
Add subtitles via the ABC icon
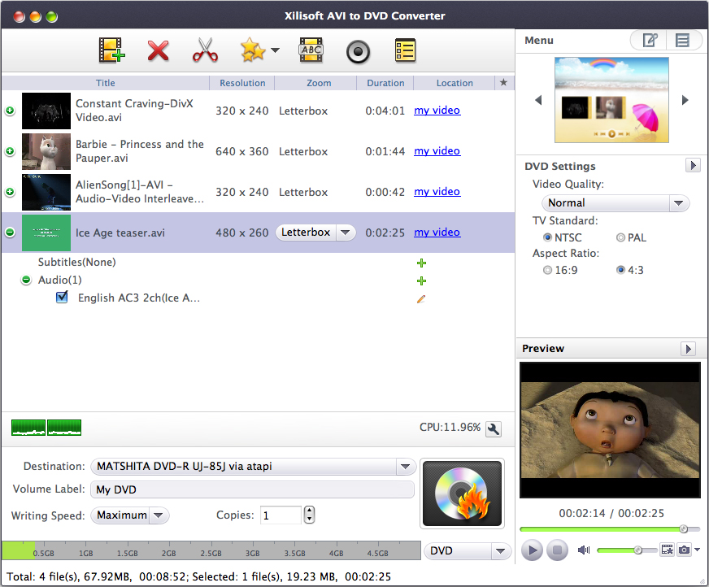tap(310, 50)
